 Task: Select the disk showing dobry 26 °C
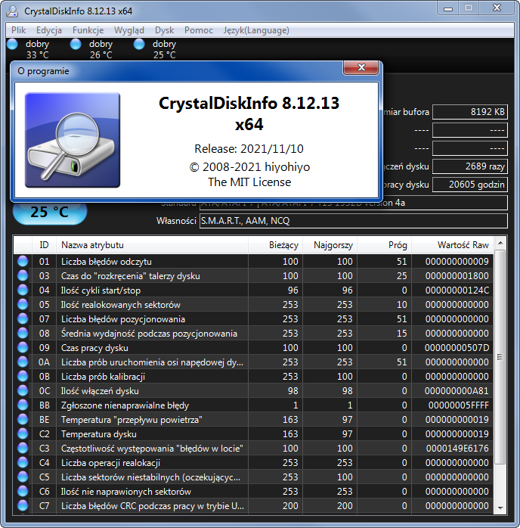click(91, 49)
